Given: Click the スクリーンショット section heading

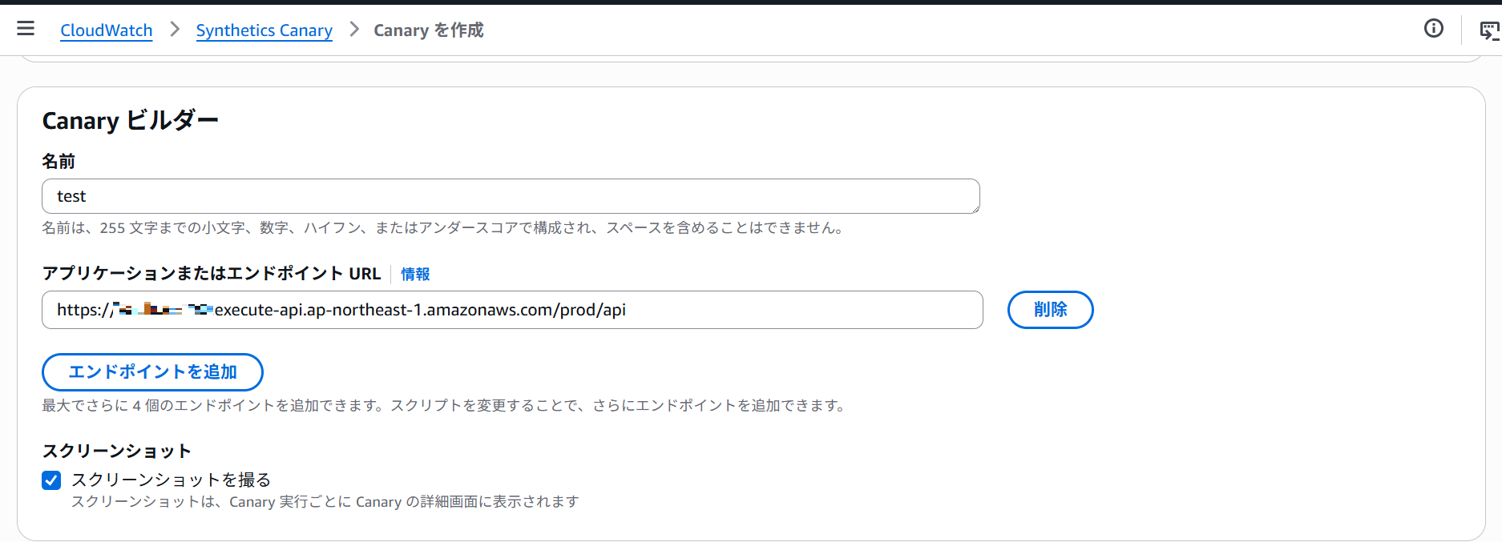Looking at the screenshot, I should click(x=116, y=451).
